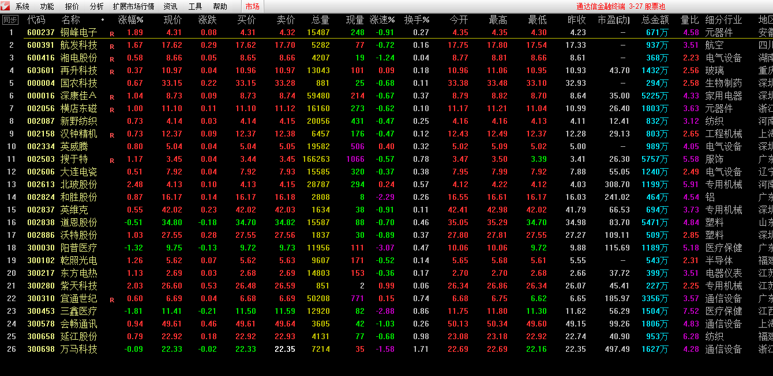Open the 系统 menu
Screen dimensions: 773x376
22,6
